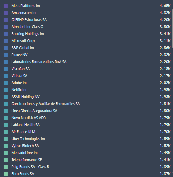This screenshot has height=177, width=173.
Task: Click the 3.11% weight value
Action: click(165, 41)
